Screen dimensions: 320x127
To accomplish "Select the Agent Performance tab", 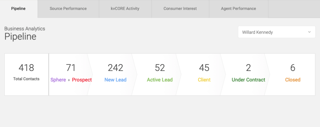I will pos(238,9).
